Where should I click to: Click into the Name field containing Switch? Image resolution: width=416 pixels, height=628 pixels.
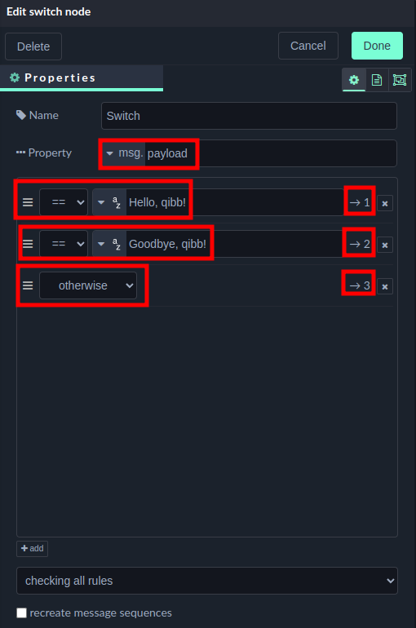pos(249,116)
